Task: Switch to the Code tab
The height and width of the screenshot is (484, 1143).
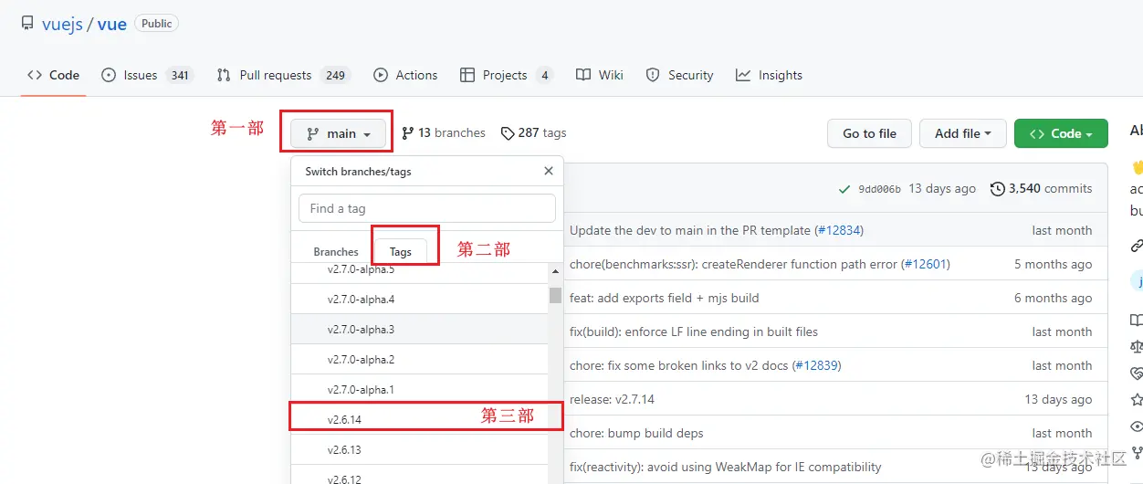Action: 53,75
